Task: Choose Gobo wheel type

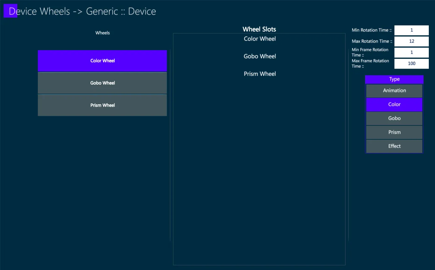Action: coord(394,119)
